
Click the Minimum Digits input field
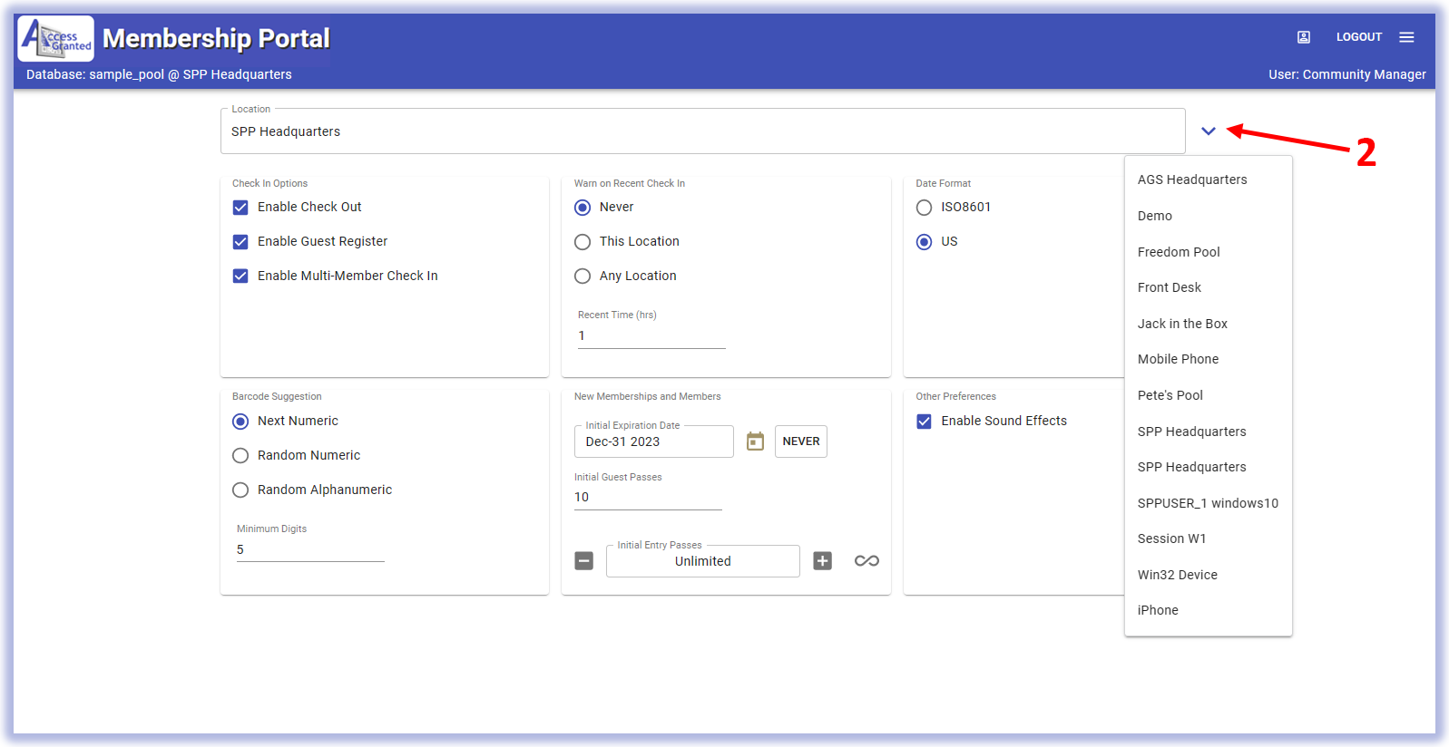click(310, 550)
